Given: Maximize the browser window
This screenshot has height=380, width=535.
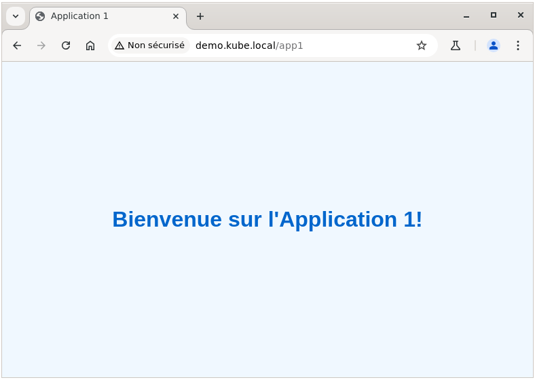Looking at the screenshot, I should pyautogui.click(x=494, y=16).
